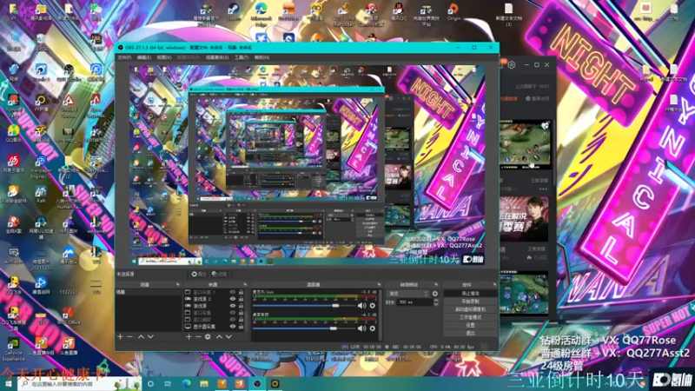Click the 桌面音频 volume slider handle
This screenshot has width=695, height=391.
click(334, 328)
